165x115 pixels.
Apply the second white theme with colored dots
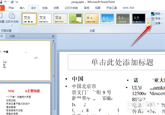coord(45,19)
